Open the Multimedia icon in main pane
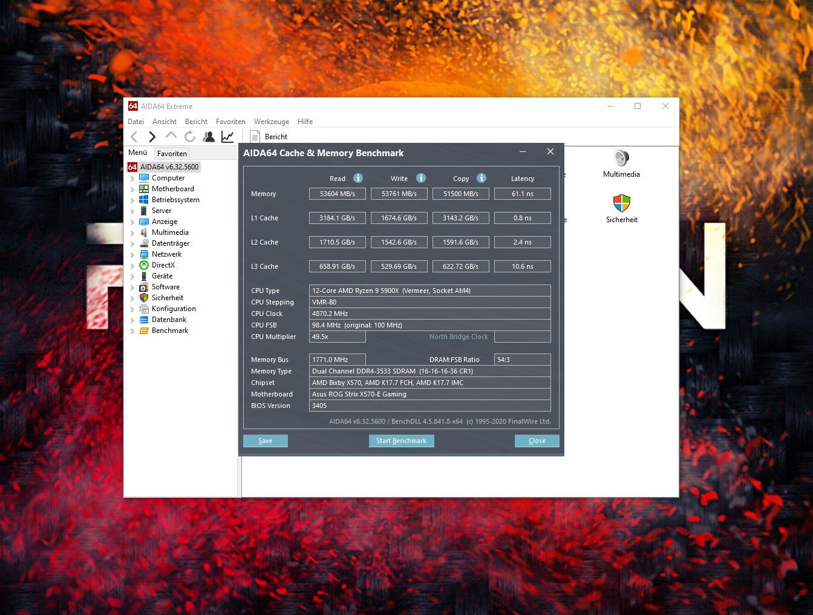Screen dimensions: 813x615 (x=621, y=163)
